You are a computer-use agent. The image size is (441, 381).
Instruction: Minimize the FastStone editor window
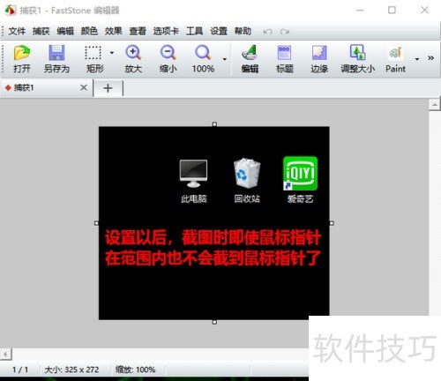pyautogui.click(x=360, y=11)
